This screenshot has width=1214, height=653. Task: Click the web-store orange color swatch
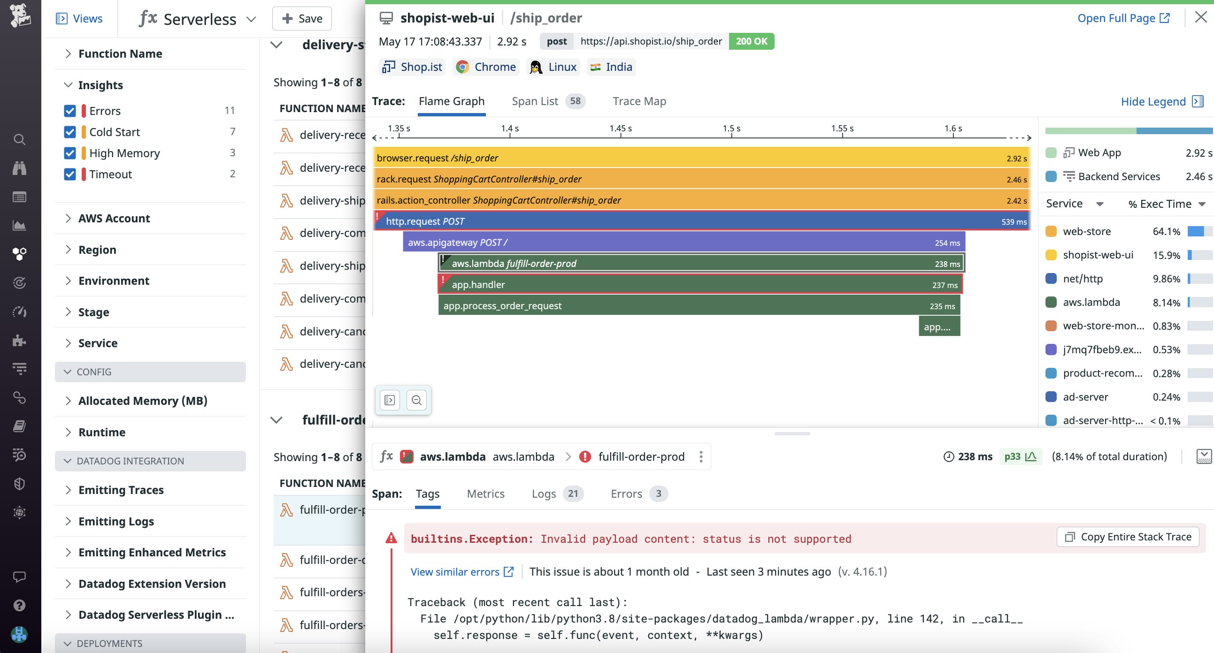1051,232
